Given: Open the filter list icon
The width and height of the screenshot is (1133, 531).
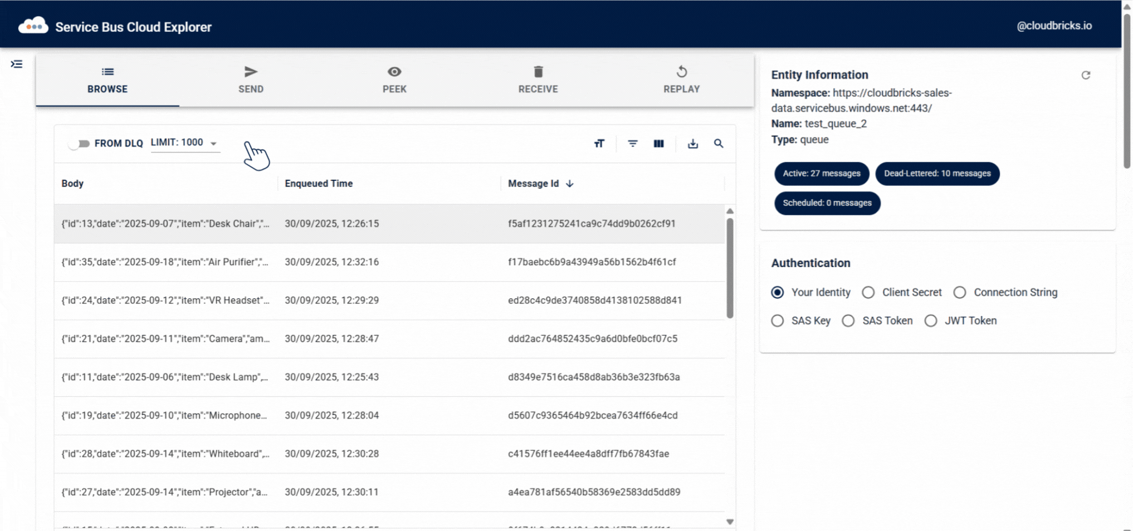Looking at the screenshot, I should [633, 144].
